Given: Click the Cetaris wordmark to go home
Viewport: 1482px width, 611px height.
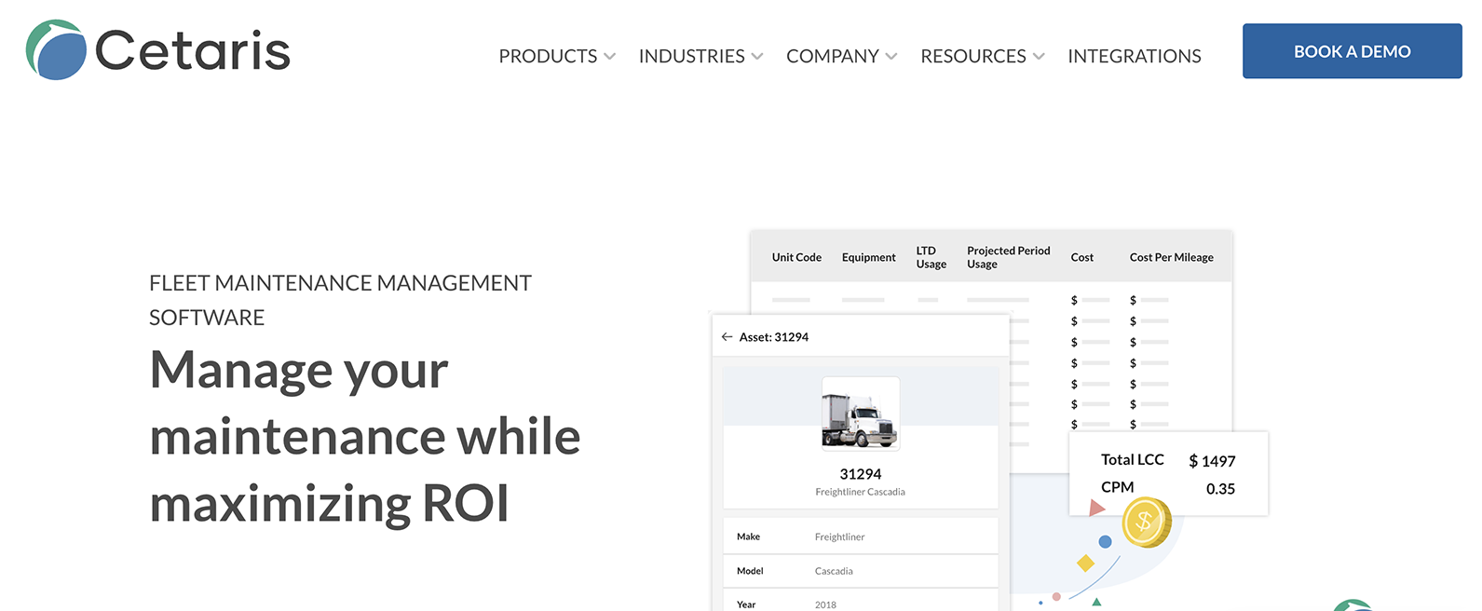Looking at the screenshot, I should tap(193, 50).
